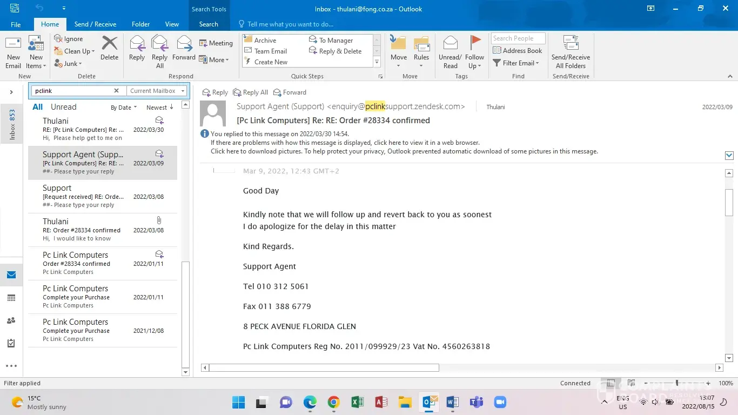Switch filter to Unread messages
Screen dimensions: 738x415
point(63,107)
